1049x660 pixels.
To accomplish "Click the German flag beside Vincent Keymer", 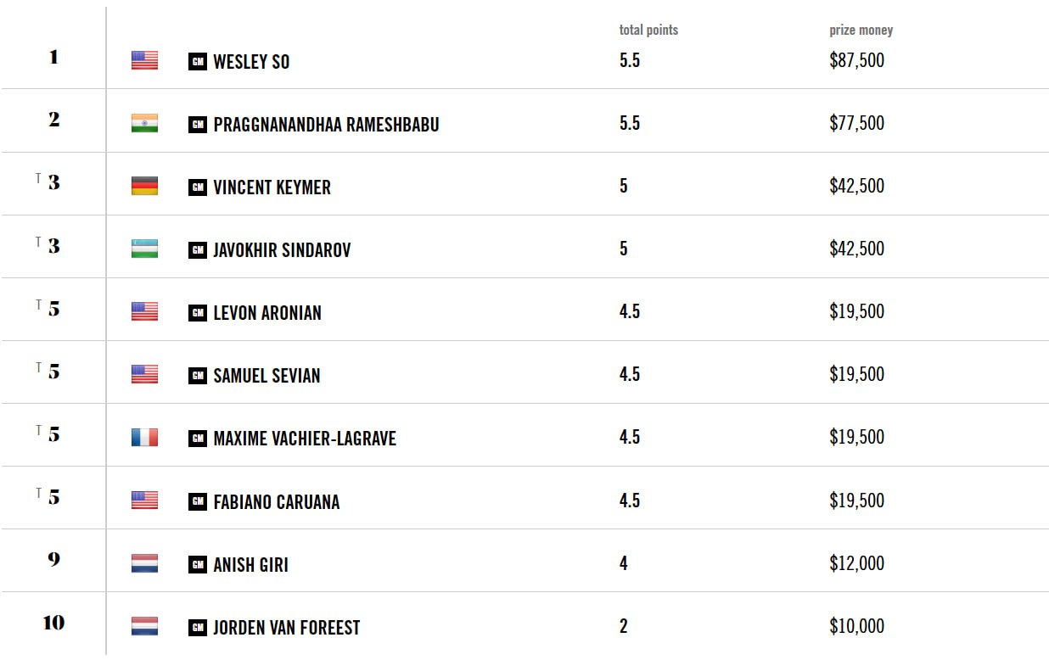I will coord(144,186).
